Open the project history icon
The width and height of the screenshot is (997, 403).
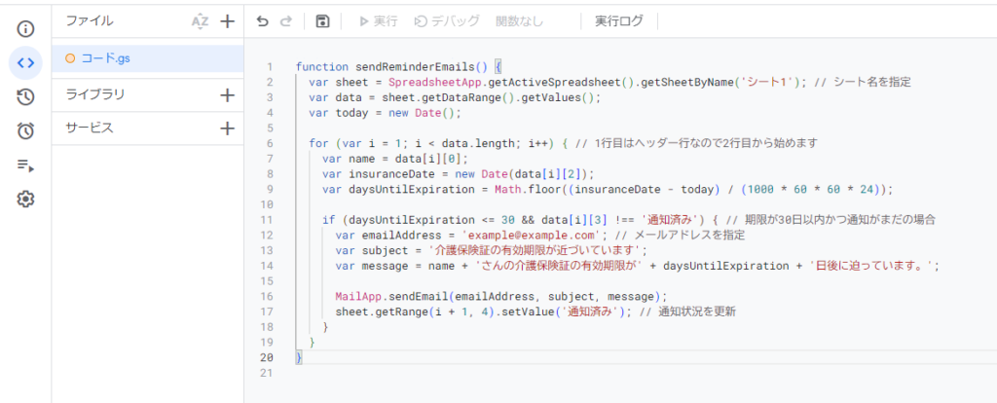pos(25,96)
